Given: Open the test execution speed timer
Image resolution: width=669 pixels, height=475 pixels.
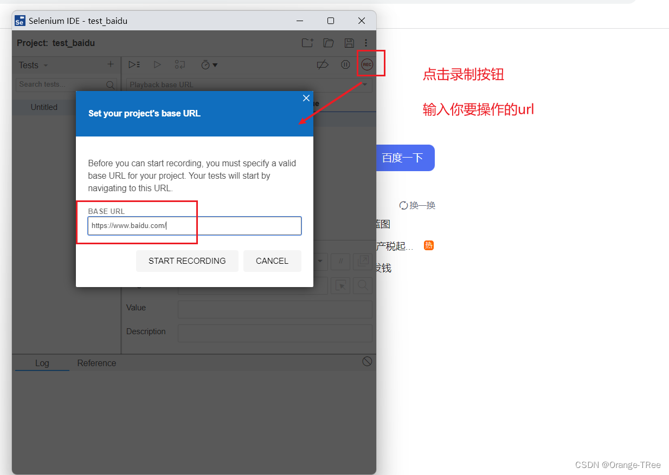Looking at the screenshot, I should click(209, 64).
